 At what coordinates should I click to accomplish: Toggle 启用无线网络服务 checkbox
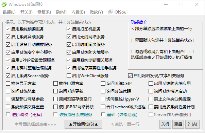click(x=69, y=37)
